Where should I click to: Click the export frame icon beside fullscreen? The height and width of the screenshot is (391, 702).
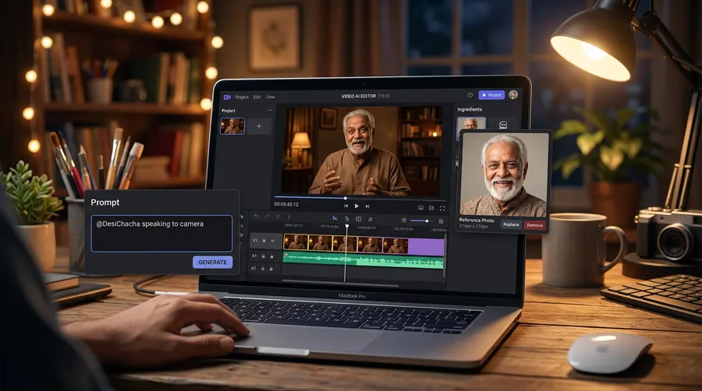point(431,208)
